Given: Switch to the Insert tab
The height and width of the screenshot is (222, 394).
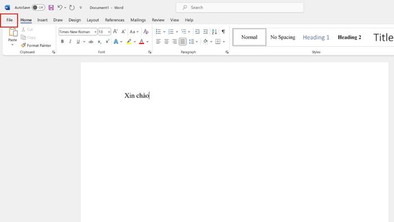Looking at the screenshot, I should coord(42,20).
